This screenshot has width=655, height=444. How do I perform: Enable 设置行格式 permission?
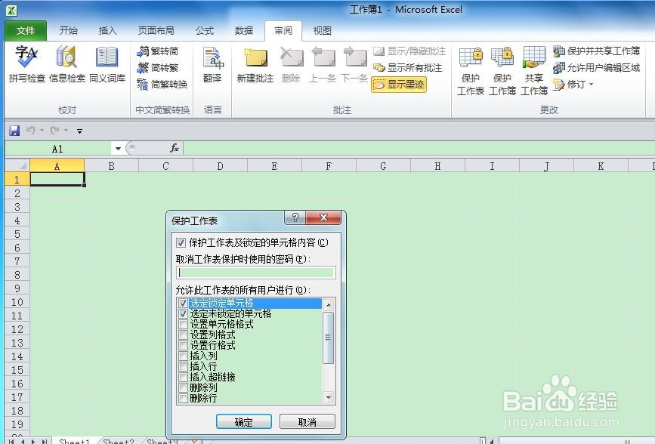pos(183,345)
